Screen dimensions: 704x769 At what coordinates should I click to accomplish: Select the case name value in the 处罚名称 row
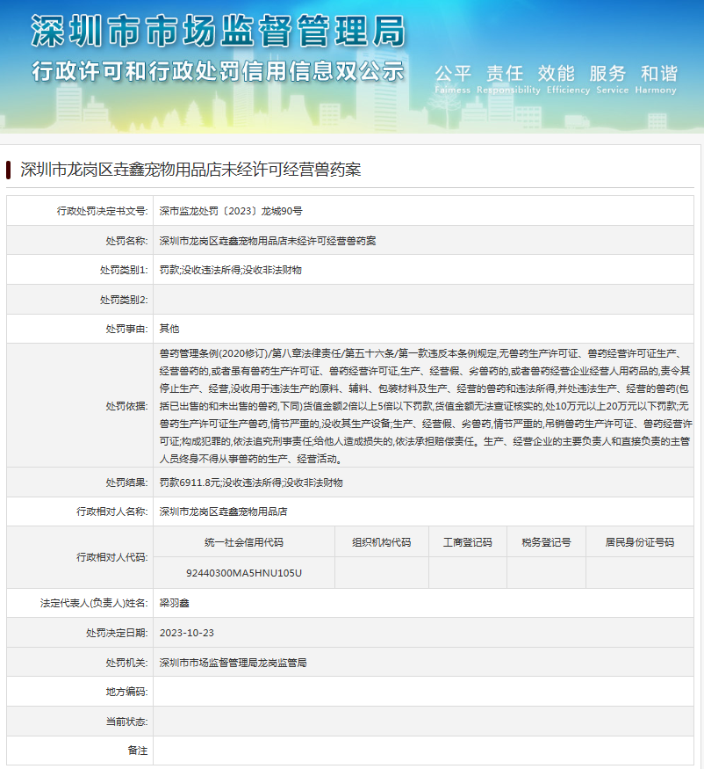(x=268, y=241)
